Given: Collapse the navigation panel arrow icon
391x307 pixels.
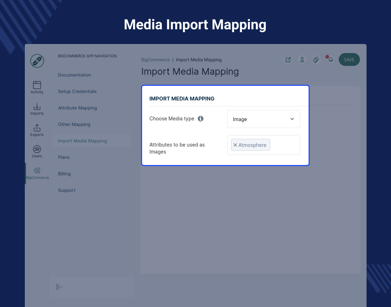Looking at the screenshot, I should (59, 287).
